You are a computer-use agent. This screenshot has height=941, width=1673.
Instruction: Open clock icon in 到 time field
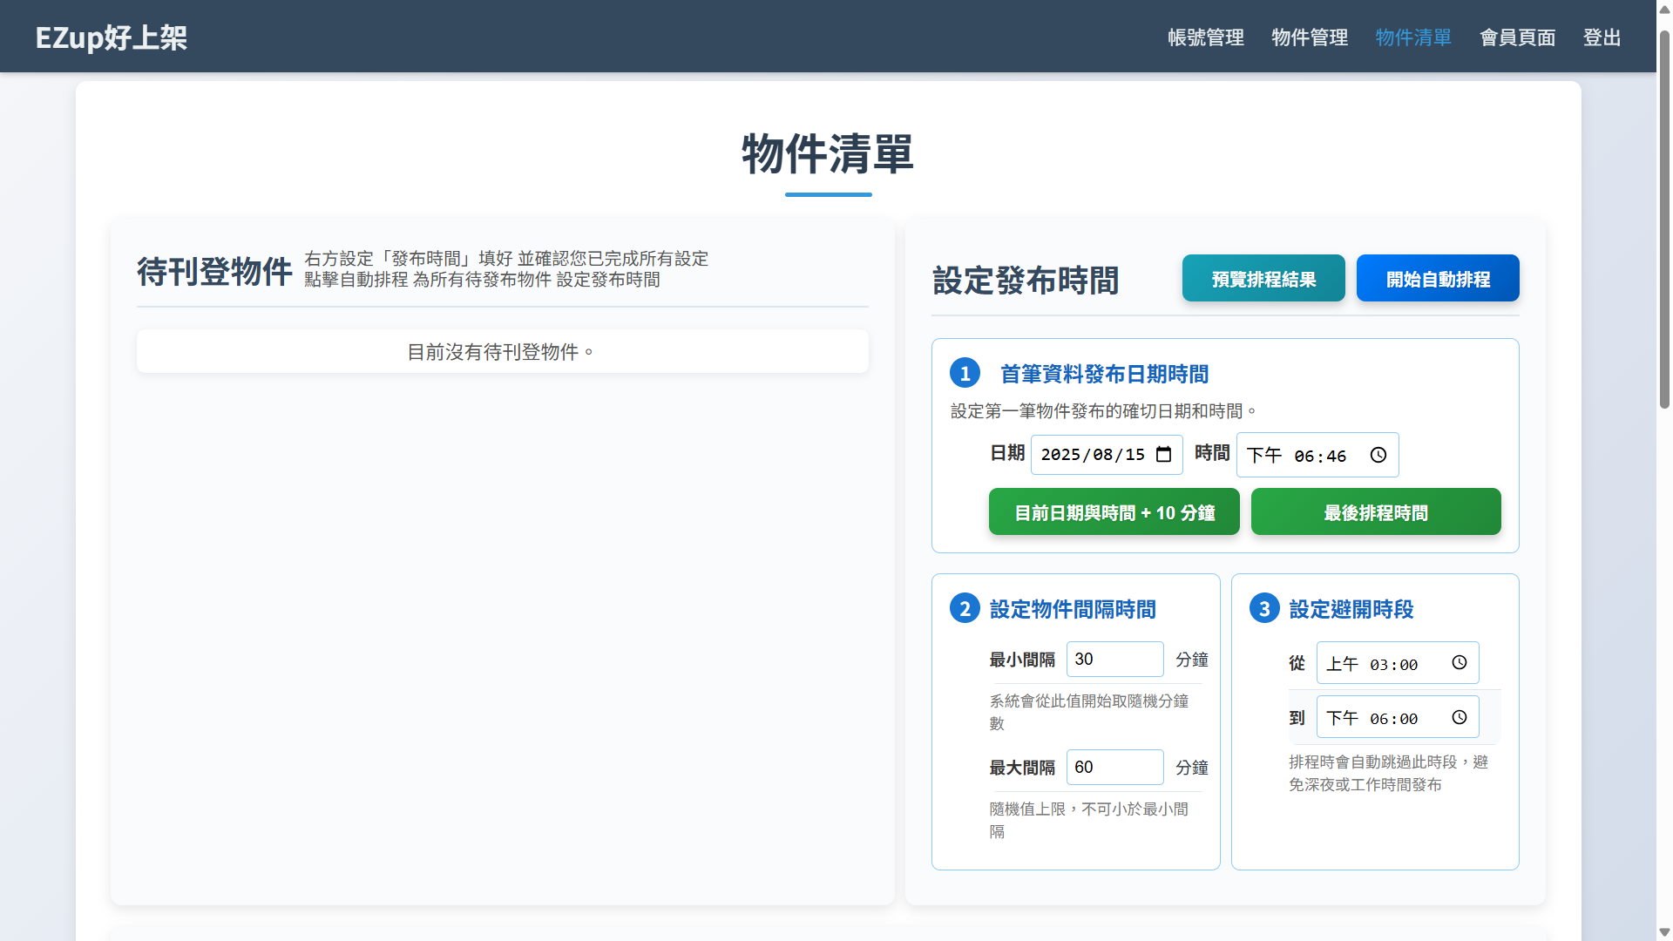[x=1460, y=717]
